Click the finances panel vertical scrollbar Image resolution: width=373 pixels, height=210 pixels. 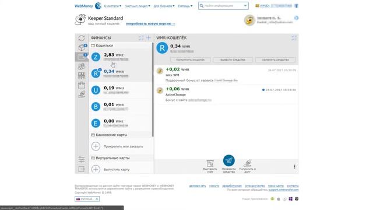click(x=153, y=90)
